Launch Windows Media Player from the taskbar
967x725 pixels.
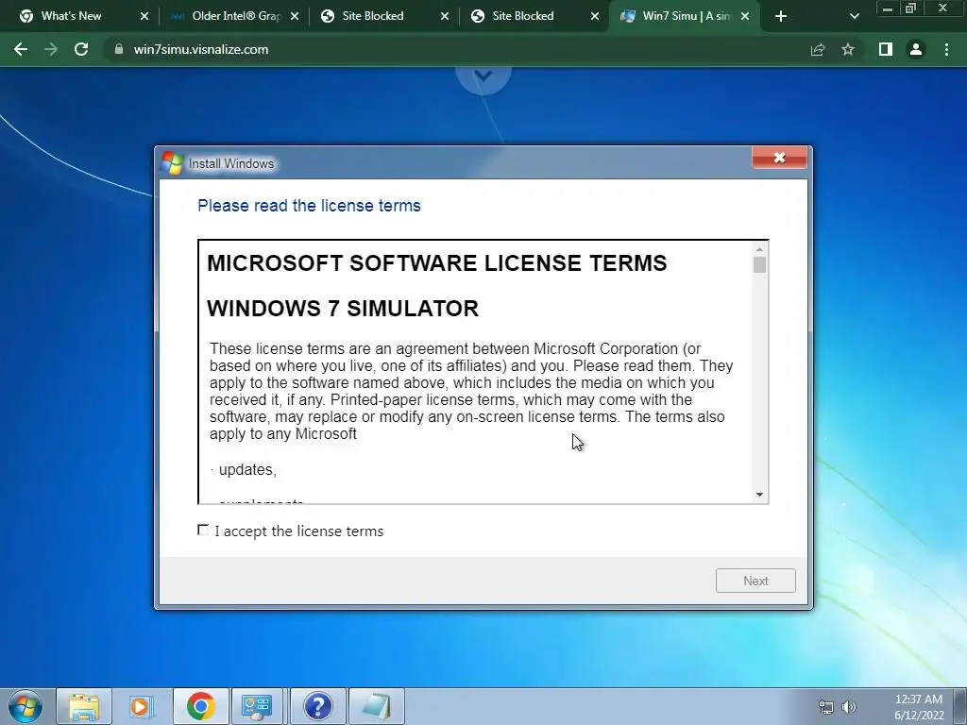pos(142,706)
